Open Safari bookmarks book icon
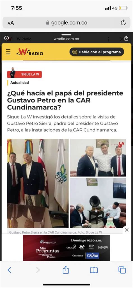 click(94, 270)
